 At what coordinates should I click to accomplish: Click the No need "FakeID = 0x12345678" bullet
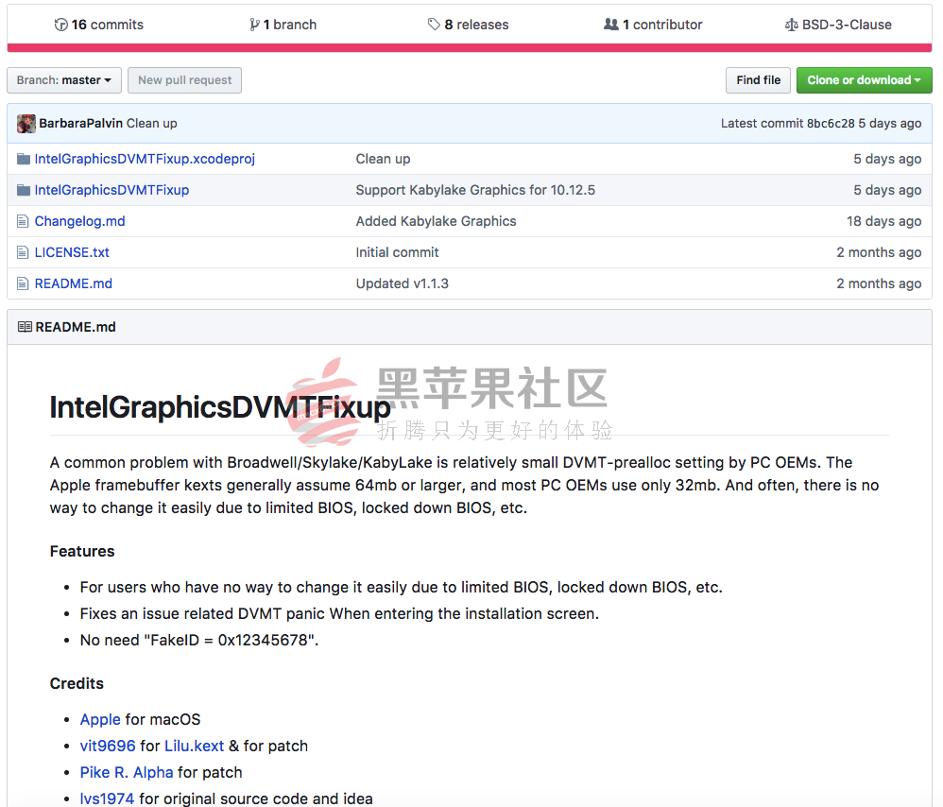coord(199,641)
